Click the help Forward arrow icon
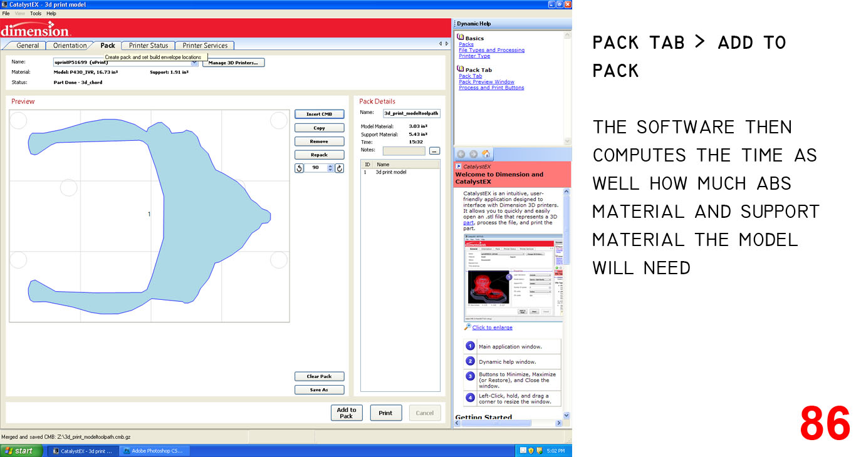 click(473, 154)
